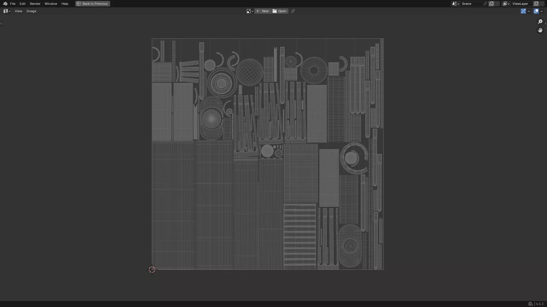Open the Render menu

pos(35,4)
